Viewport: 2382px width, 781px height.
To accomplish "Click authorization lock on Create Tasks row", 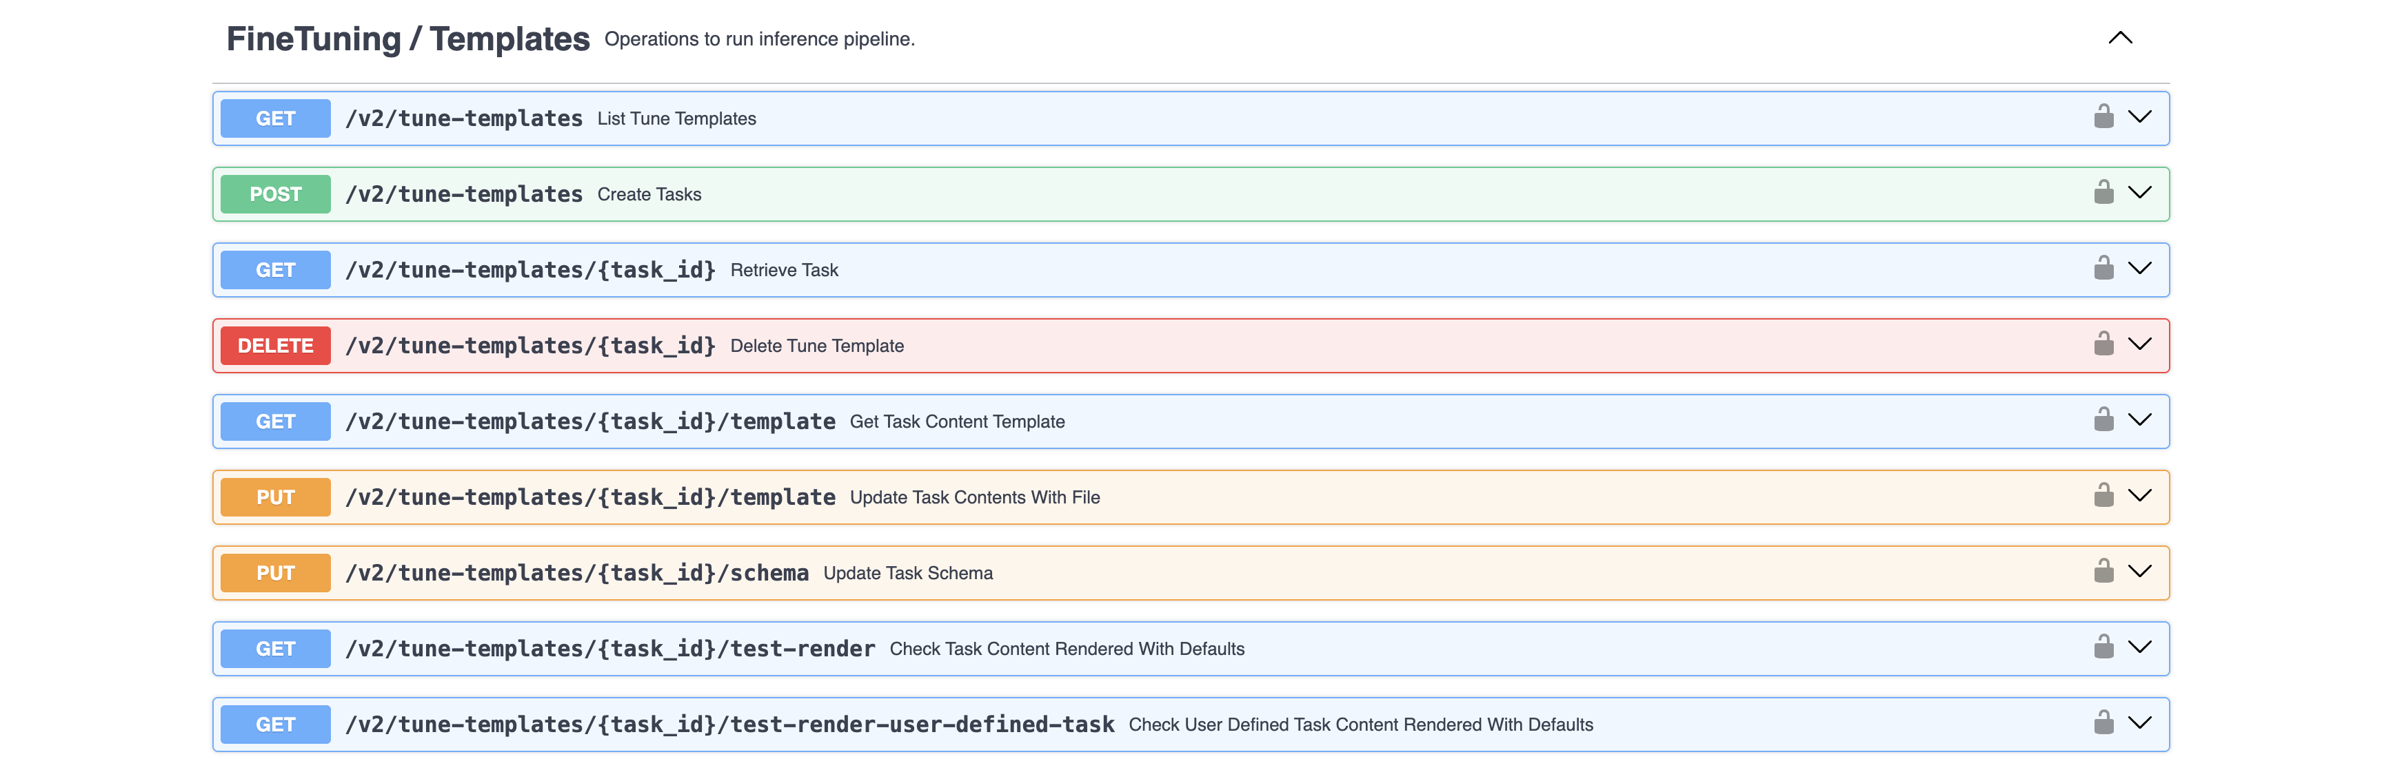I will pyautogui.click(x=2103, y=193).
